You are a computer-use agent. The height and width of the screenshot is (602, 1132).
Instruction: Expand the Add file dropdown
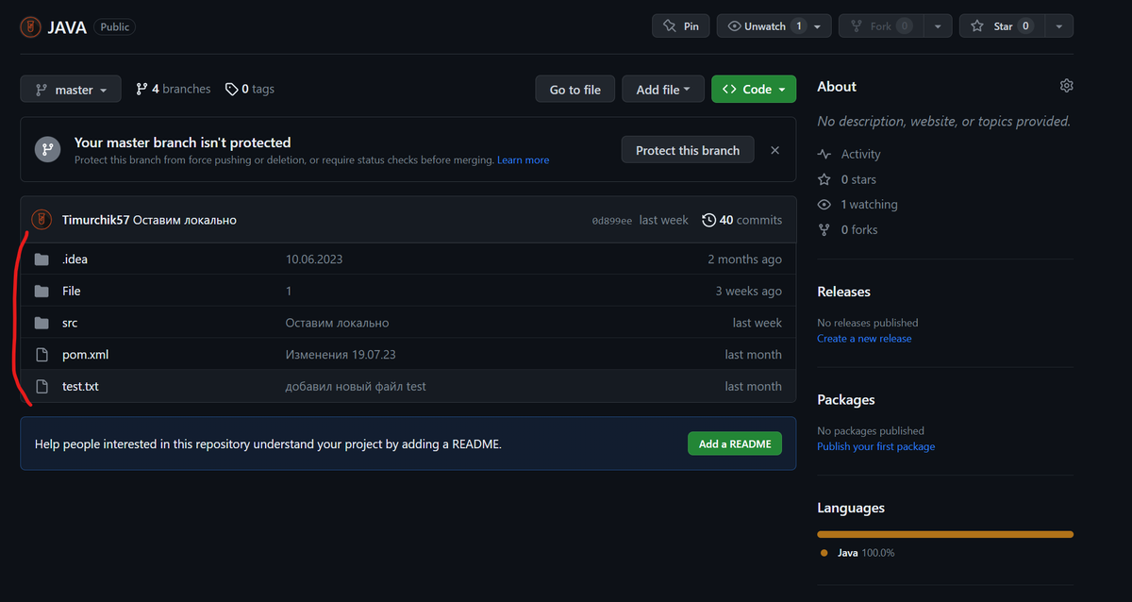pos(663,90)
